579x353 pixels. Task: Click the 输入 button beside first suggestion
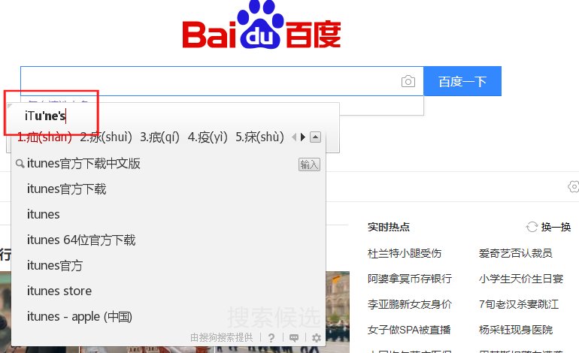[x=309, y=164]
